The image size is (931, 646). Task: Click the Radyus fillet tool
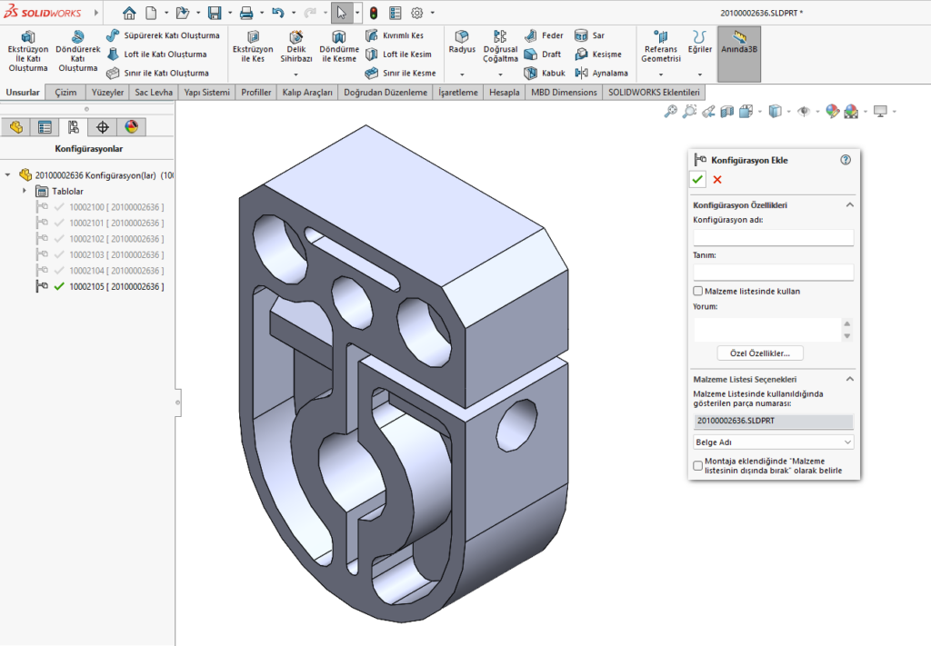(x=462, y=43)
